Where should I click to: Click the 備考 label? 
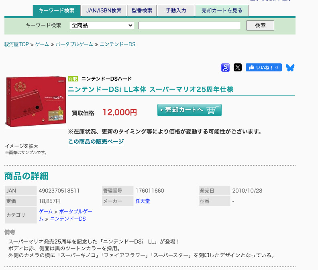click(x=10, y=232)
